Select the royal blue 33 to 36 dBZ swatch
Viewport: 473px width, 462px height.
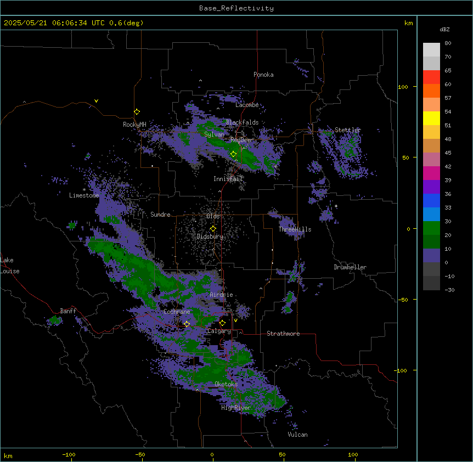point(431,200)
